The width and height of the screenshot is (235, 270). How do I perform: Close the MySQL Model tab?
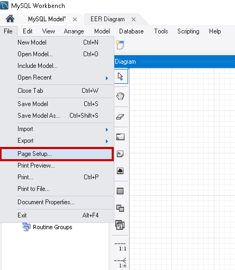click(x=75, y=19)
